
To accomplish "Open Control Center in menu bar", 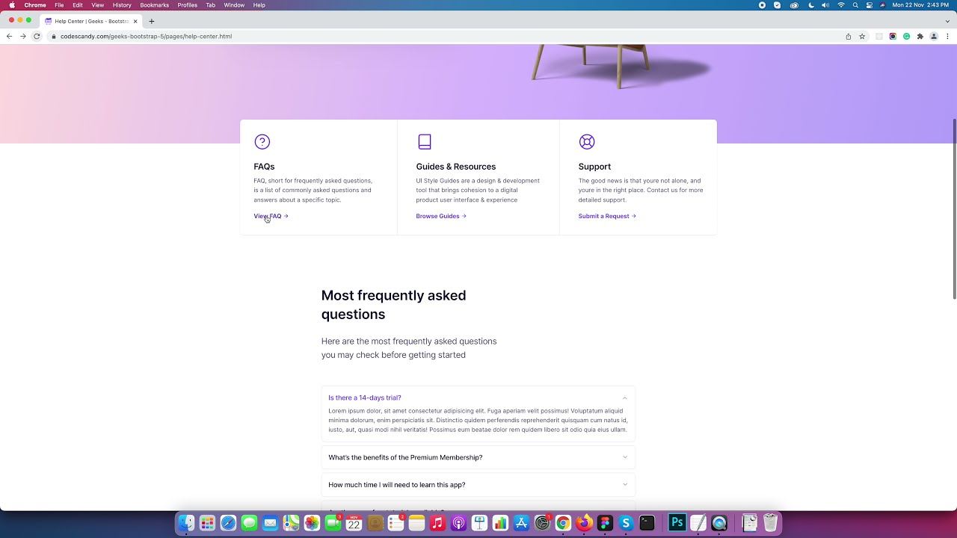I will [869, 5].
